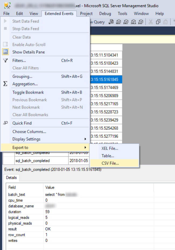Viewport: 175px width, 250px height.
Task: Click the Enable Auto-Scroll icon
Action: (5, 44)
